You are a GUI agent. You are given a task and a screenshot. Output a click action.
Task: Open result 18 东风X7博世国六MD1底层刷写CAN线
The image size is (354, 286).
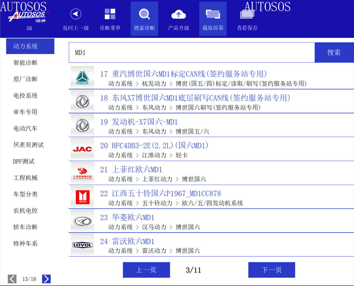211,101
